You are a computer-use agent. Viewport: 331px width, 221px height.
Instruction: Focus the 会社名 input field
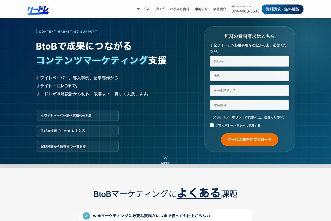(x=250, y=61)
